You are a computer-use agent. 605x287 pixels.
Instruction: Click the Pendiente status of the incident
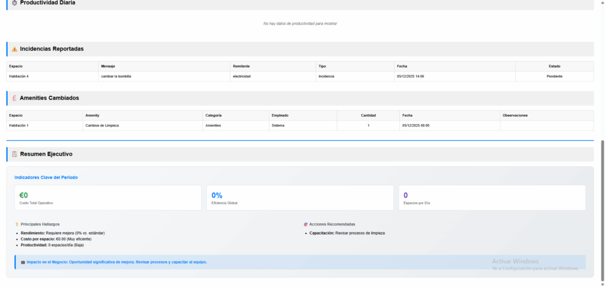554,76
